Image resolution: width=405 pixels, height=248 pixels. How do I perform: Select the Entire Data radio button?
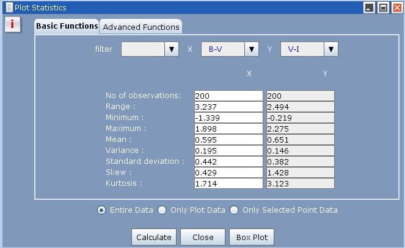tap(101, 210)
